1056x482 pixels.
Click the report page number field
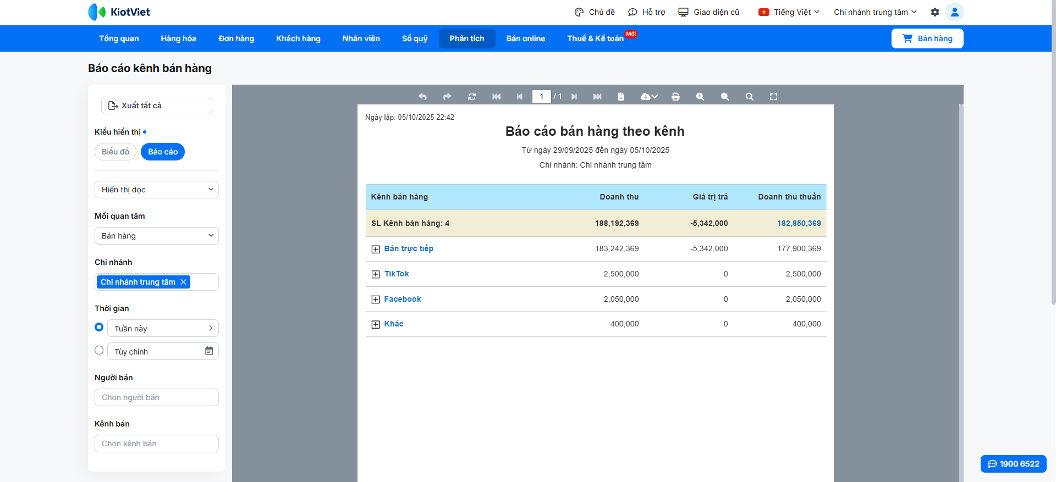point(542,97)
